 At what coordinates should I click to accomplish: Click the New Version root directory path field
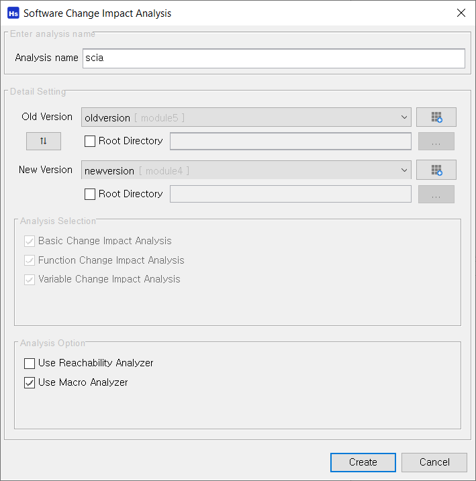291,194
